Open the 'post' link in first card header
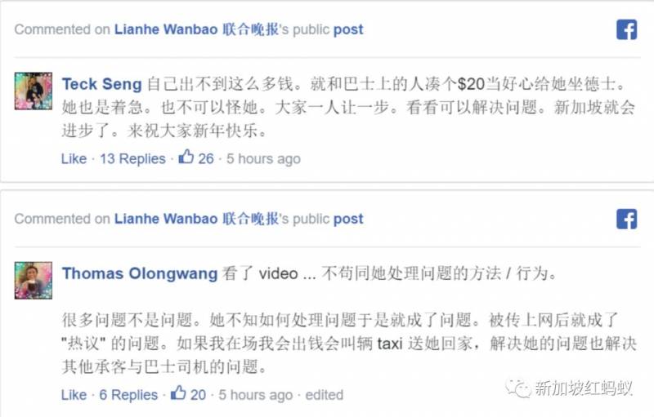The width and height of the screenshot is (654, 417). 348,30
